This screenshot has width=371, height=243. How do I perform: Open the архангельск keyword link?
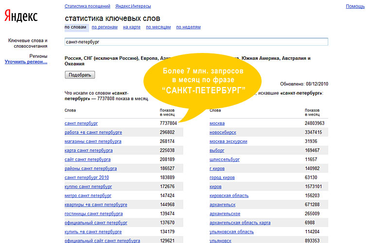(222, 205)
